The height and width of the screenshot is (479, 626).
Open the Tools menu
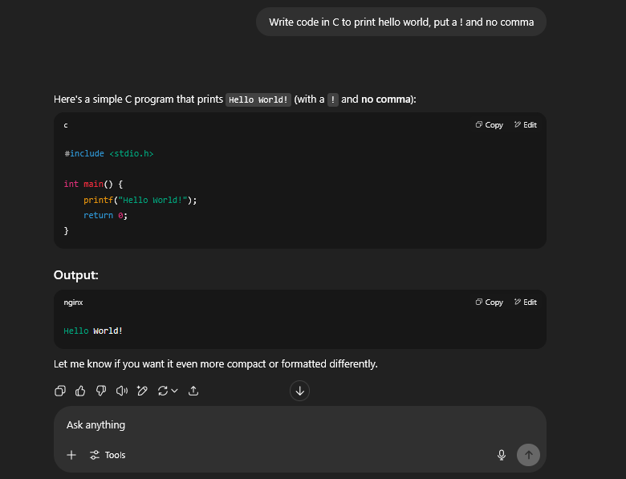pos(108,455)
